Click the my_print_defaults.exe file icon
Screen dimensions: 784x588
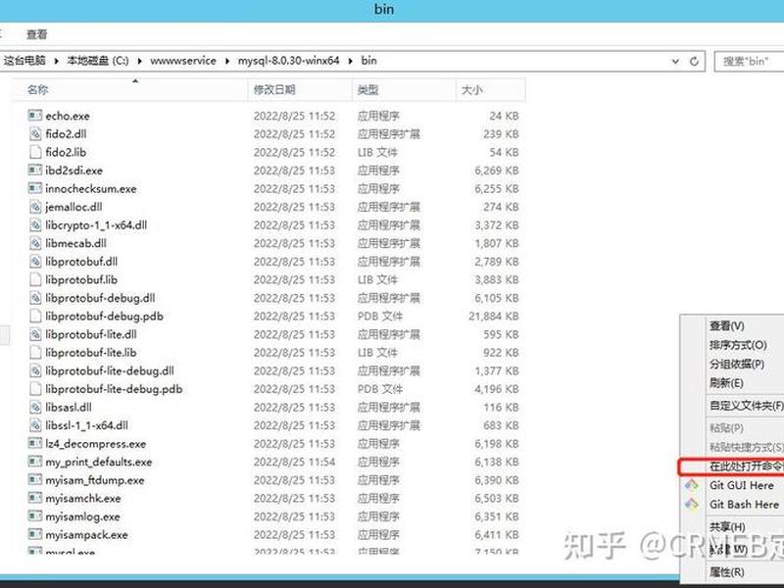[x=35, y=462]
